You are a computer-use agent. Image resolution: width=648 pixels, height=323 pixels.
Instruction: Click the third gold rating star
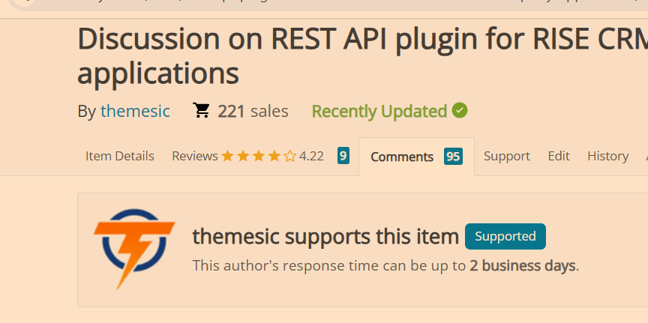coord(258,156)
